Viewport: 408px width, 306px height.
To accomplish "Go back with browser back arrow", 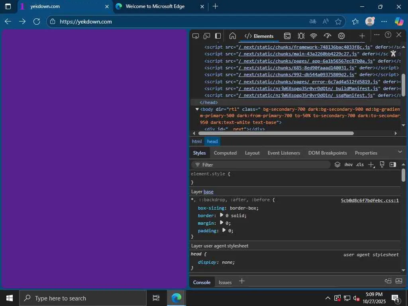I will [8, 22].
